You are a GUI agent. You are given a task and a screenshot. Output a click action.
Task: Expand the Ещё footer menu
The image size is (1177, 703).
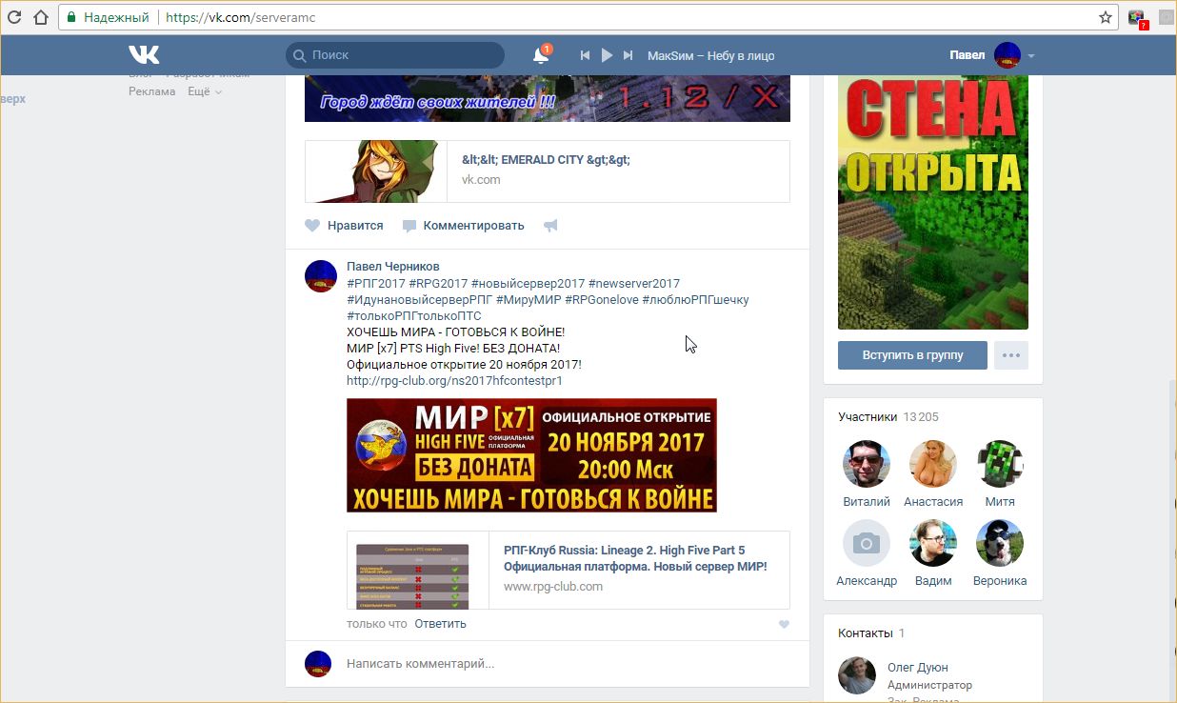204,91
